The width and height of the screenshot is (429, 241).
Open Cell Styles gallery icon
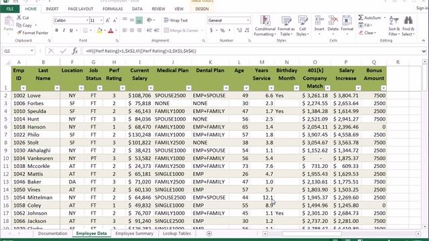302,21
